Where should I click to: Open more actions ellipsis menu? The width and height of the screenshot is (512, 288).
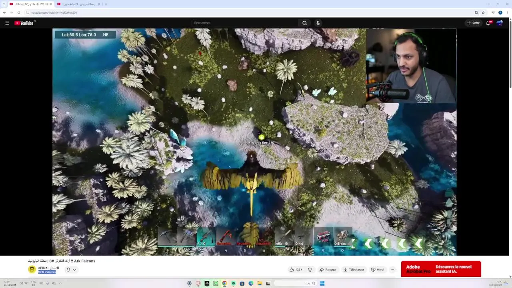[392, 270]
